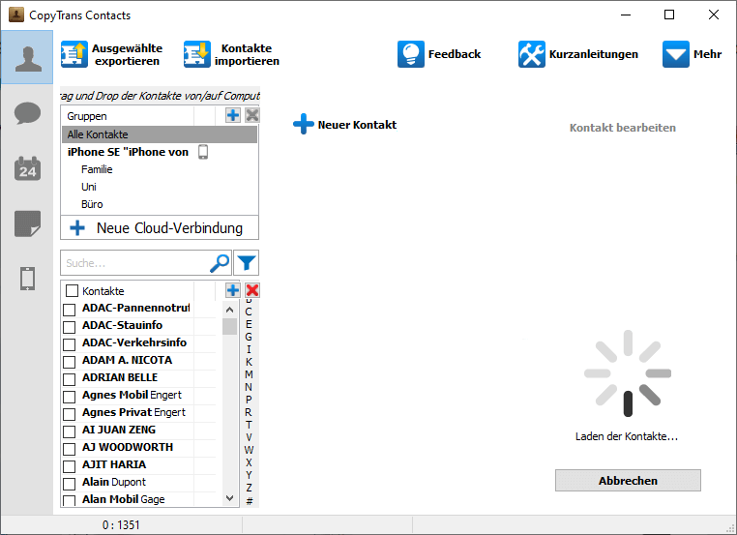Select the Uni group

(x=160, y=187)
